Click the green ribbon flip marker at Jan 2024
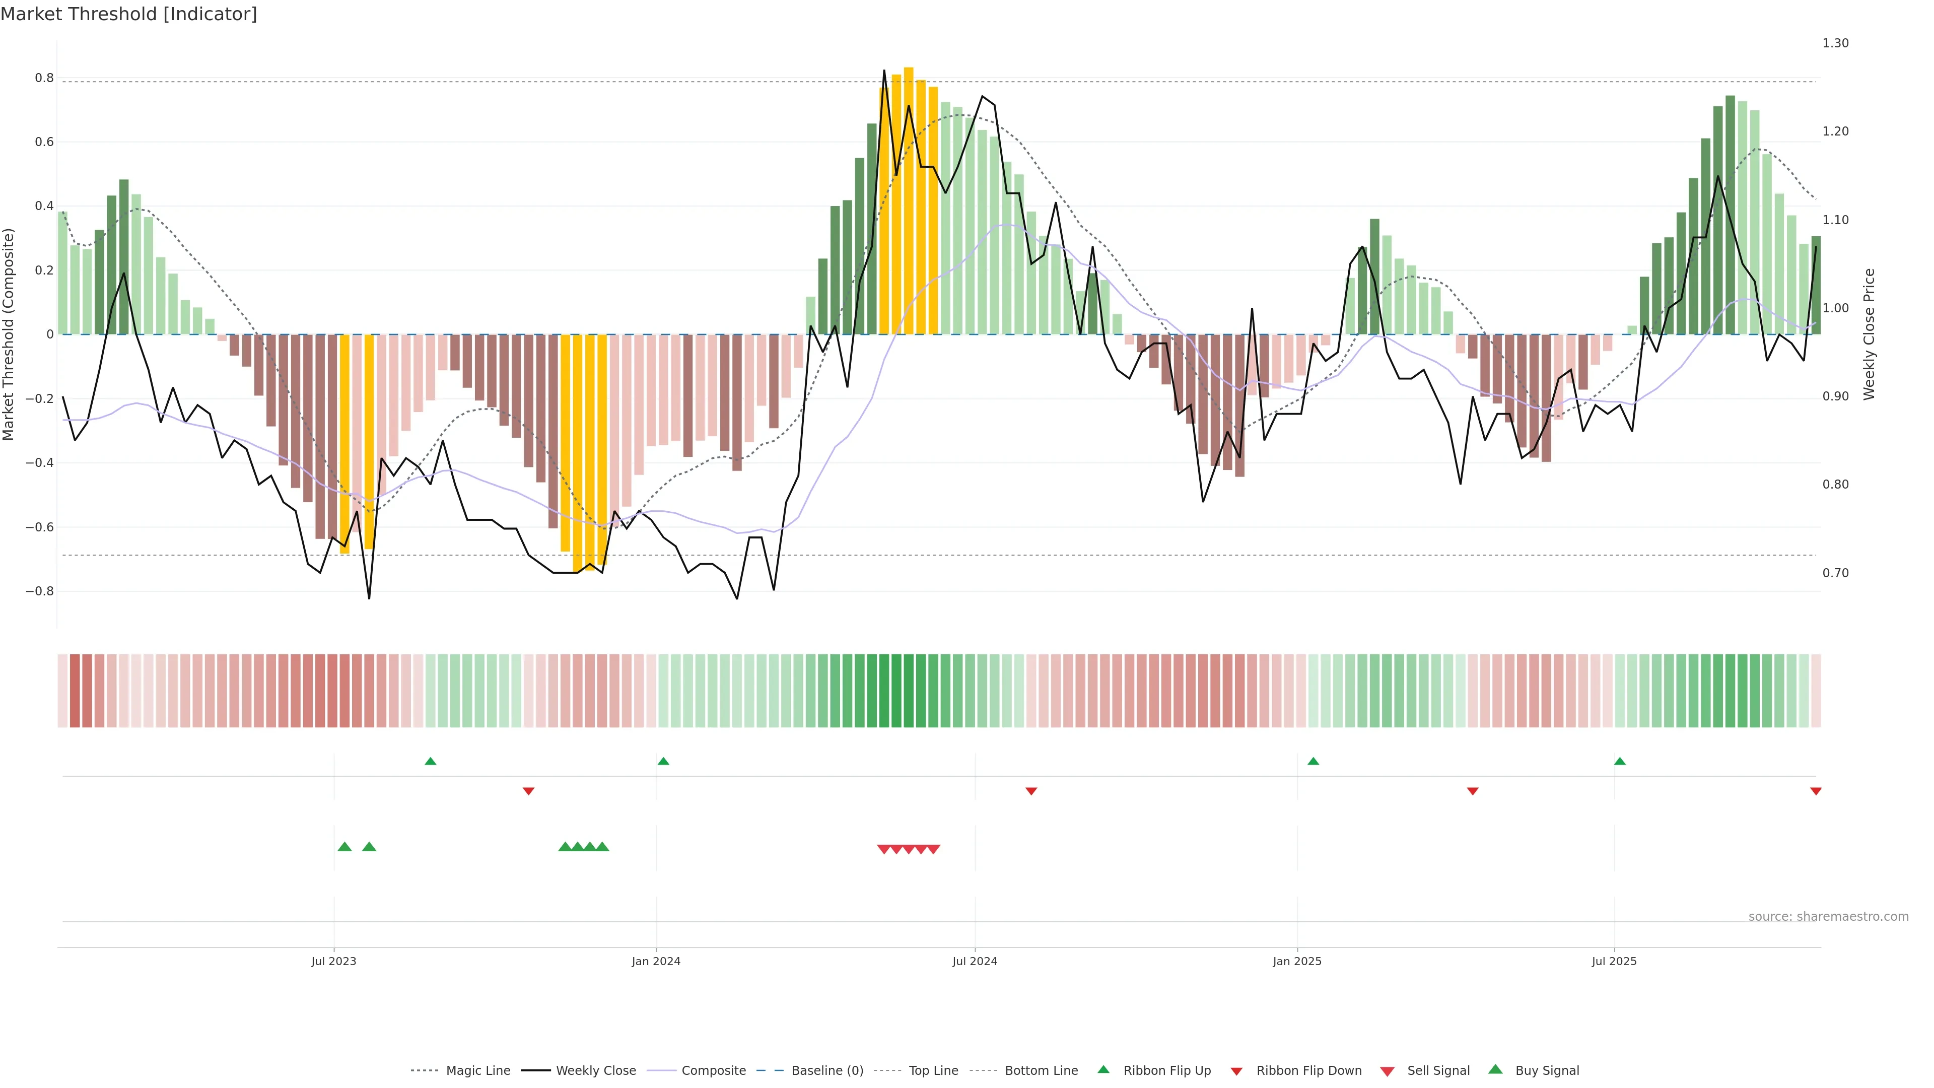The image size is (1934, 1088). click(x=663, y=762)
